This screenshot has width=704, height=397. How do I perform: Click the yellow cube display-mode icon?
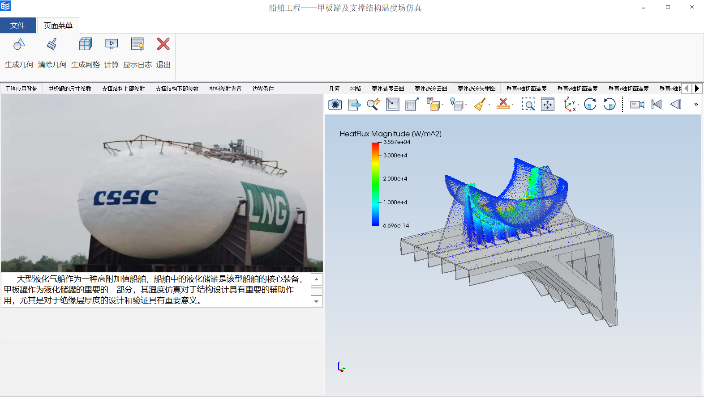click(433, 105)
